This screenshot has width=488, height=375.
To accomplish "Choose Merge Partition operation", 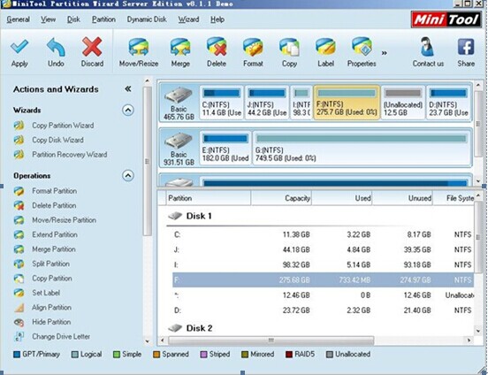I will pyautogui.click(x=54, y=249).
